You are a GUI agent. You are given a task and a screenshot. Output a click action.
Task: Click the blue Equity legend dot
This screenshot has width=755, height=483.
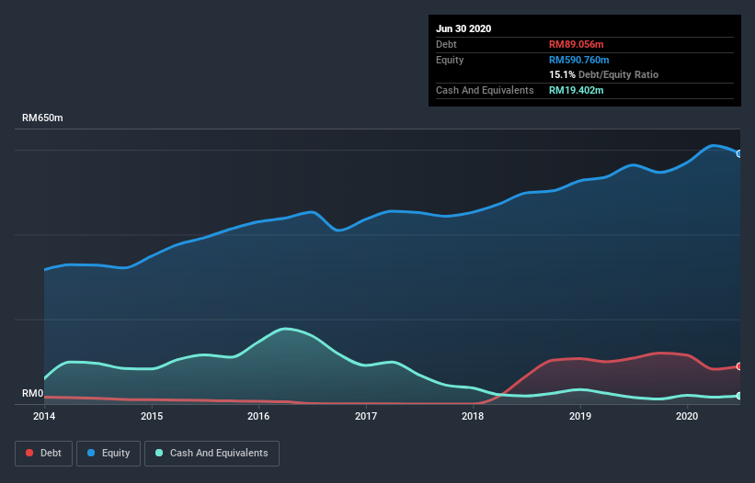[x=91, y=453]
